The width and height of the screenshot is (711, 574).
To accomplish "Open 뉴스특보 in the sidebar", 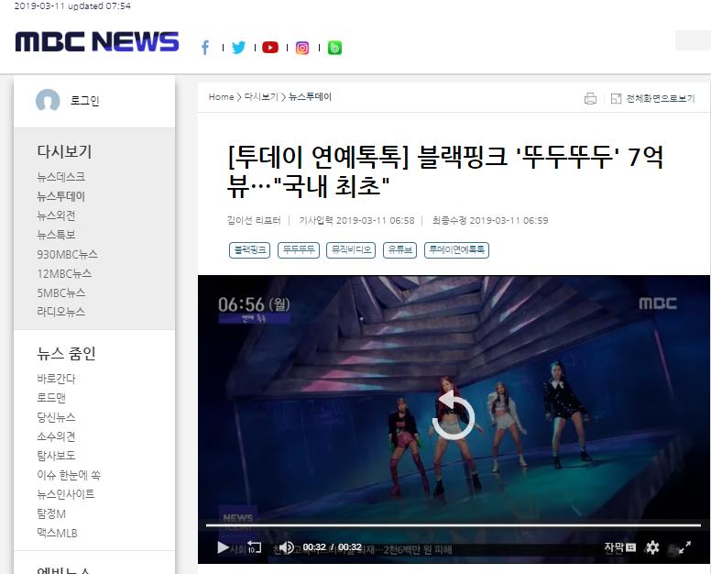I will (x=56, y=235).
